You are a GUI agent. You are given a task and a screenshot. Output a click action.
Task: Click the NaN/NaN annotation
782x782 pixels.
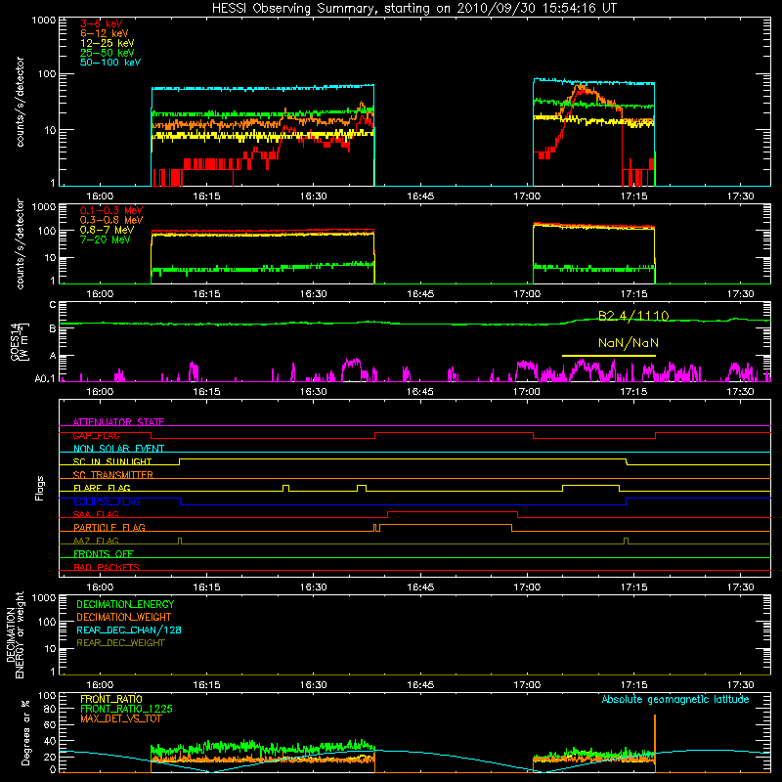point(629,343)
